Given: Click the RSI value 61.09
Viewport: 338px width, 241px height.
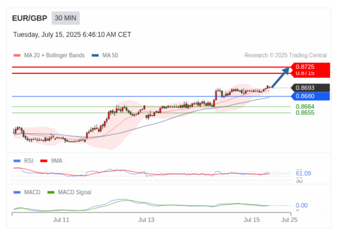Looking at the screenshot, I should pyautogui.click(x=304, y=173).
